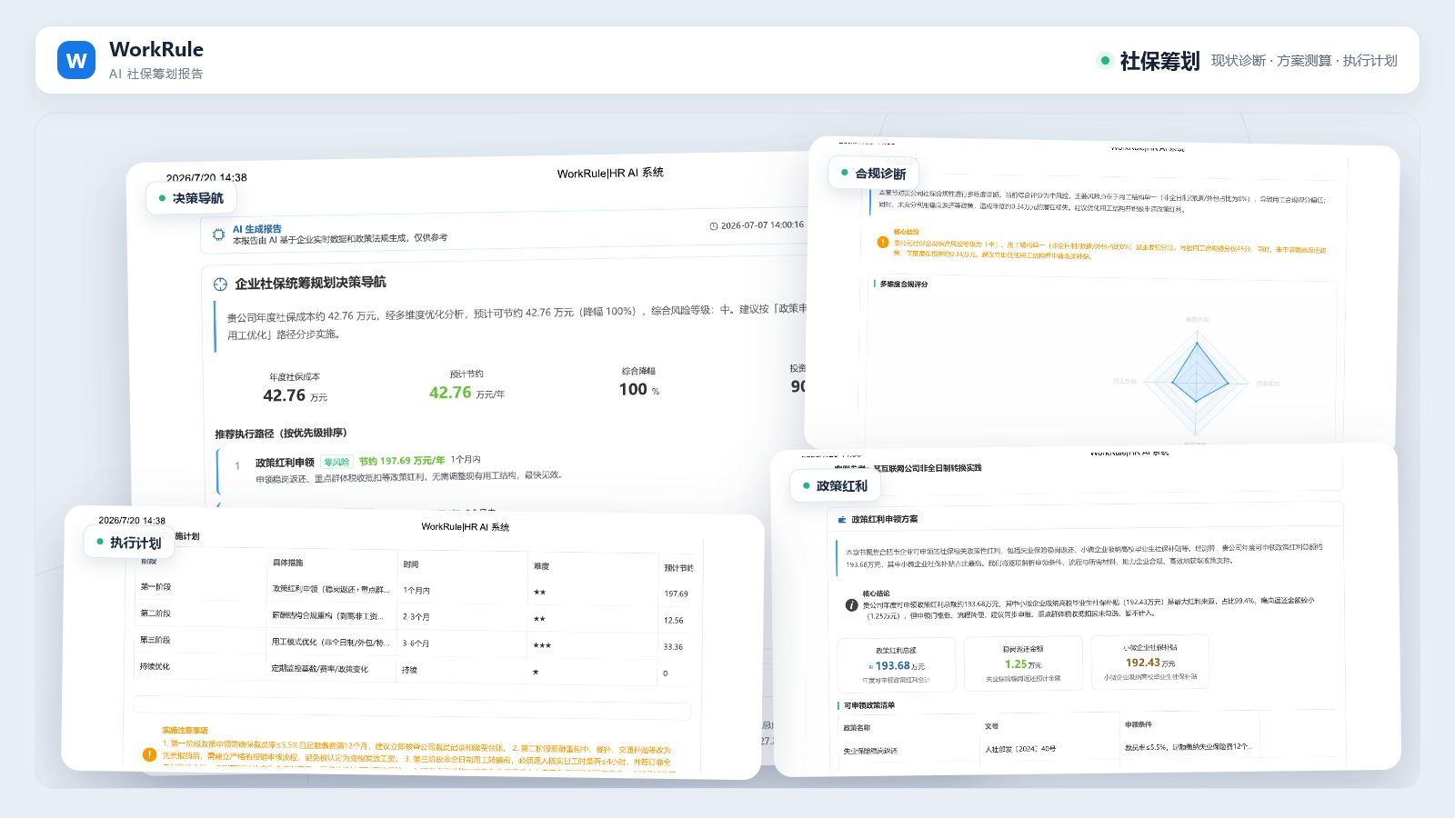This screenshot has height=818, width=1455.
Task: Click the radar chart under 多维度合规评分
Action: pyautogui.click(x=1198, y=382)
